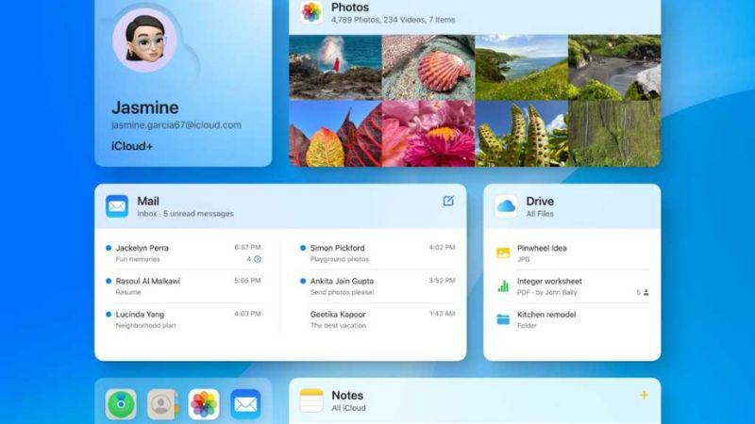Click the unread dot beside Simon Pickford
The height and width of the screenshot is (424, 755).
click(x=303, y=248)
